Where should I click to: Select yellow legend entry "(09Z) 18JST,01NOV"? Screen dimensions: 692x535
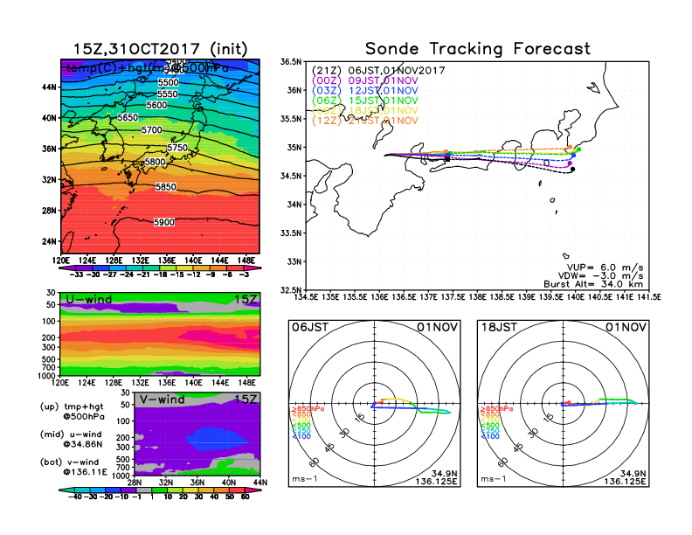pyautogui.click(x=364, y=111)
